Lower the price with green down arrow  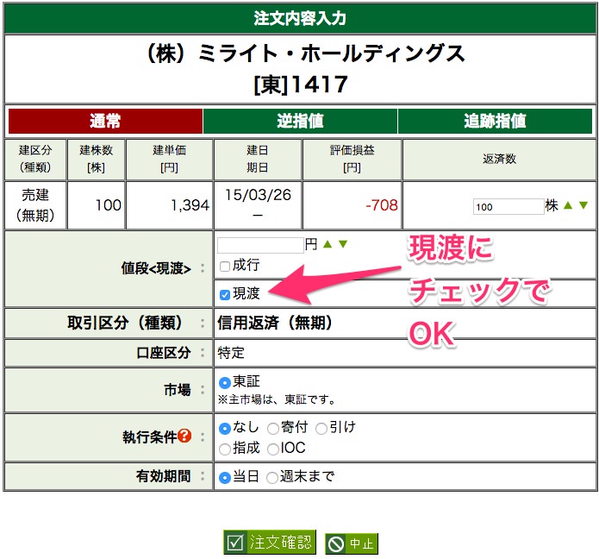(x=343, y=244)
